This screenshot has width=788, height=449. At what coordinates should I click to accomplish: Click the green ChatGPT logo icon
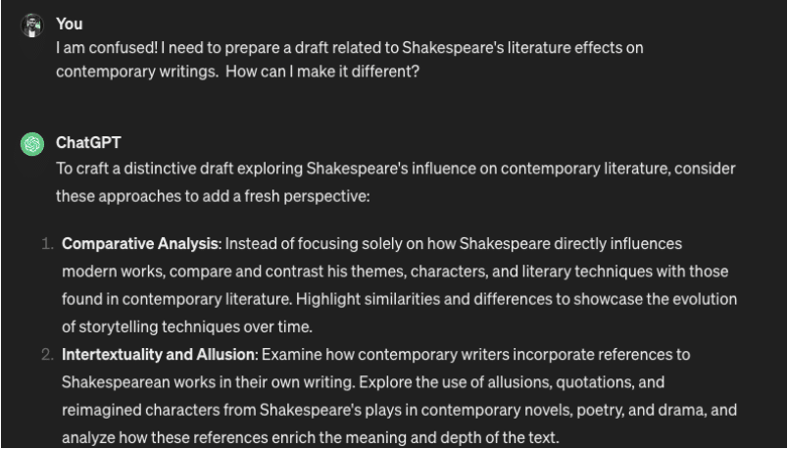(x=32, y=144)
